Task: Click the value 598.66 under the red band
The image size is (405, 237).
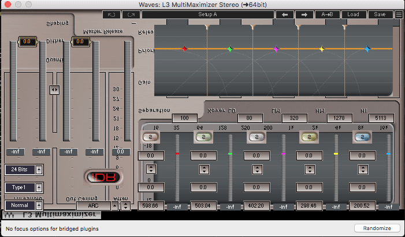Action: point(151,206)
